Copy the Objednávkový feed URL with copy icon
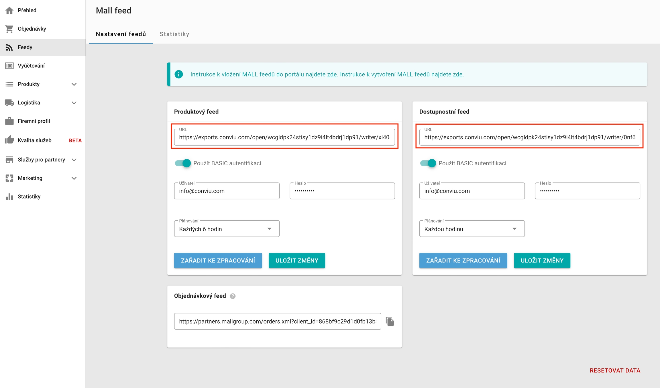 390,321
